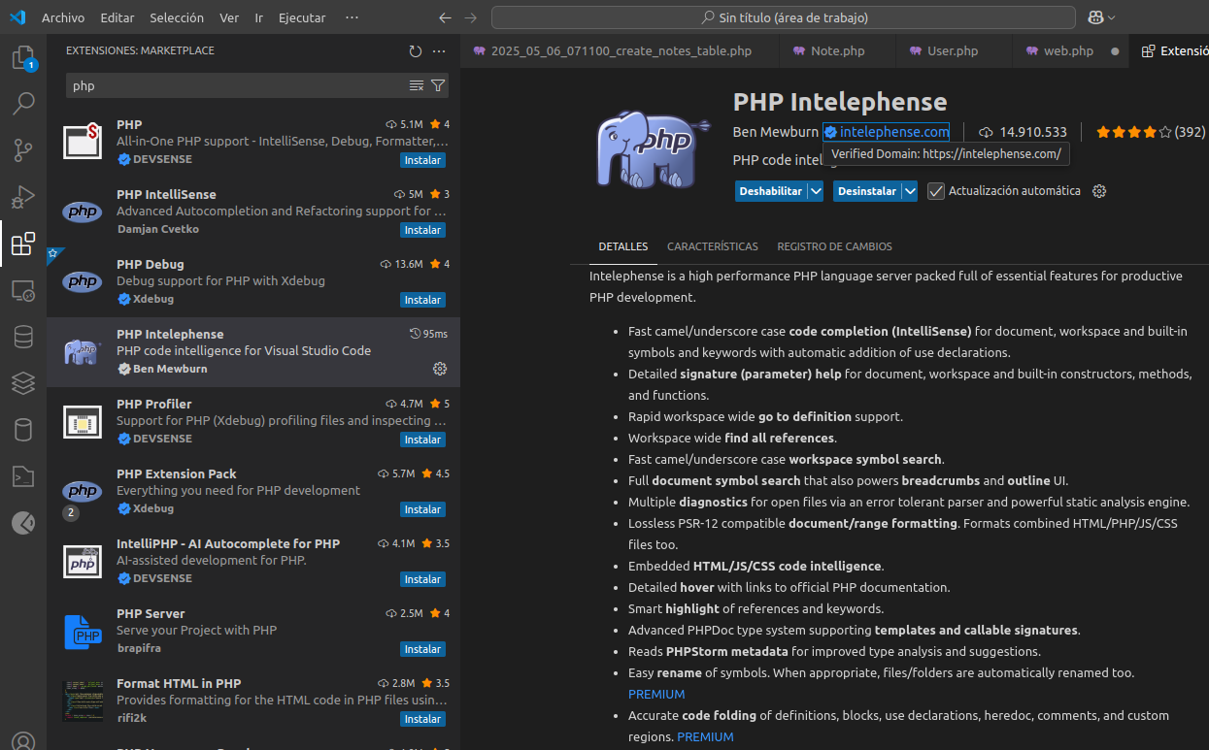The image size is (1209, 750).
Task: Select the PHP Profiler list entry
Action: click(x=253, y=421)
